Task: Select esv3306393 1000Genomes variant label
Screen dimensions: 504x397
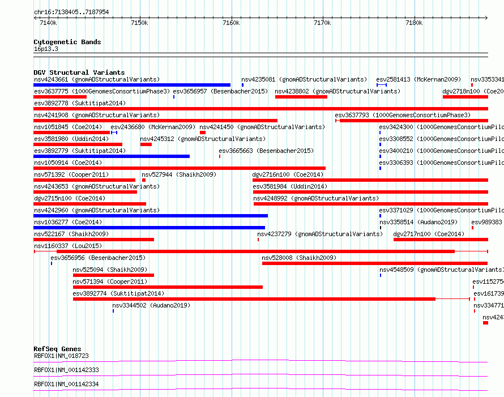Action: [x=442, y=163]
